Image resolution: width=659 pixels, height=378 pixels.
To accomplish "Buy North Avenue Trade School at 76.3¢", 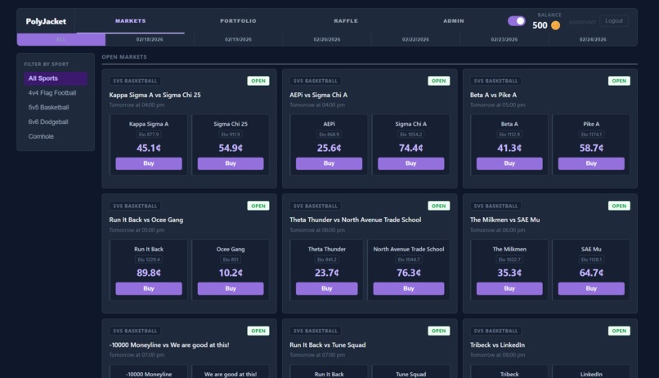I will [x=409, y=289].
